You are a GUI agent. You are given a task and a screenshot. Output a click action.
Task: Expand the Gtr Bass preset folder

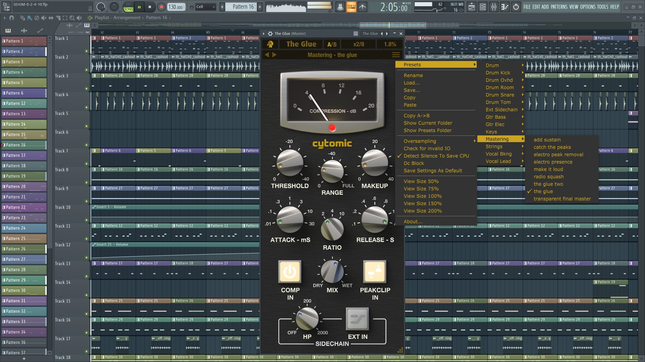point(501,117)
